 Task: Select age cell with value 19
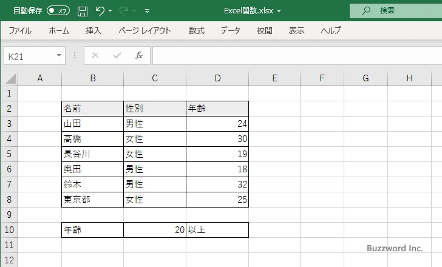[217, 154]
